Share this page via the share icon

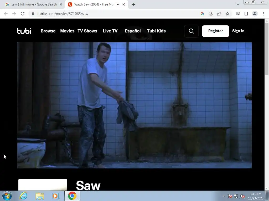[x=219, y=14]
